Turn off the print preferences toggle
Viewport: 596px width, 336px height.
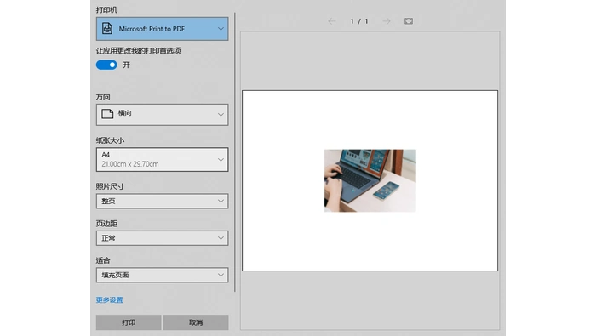pos(106,65)
